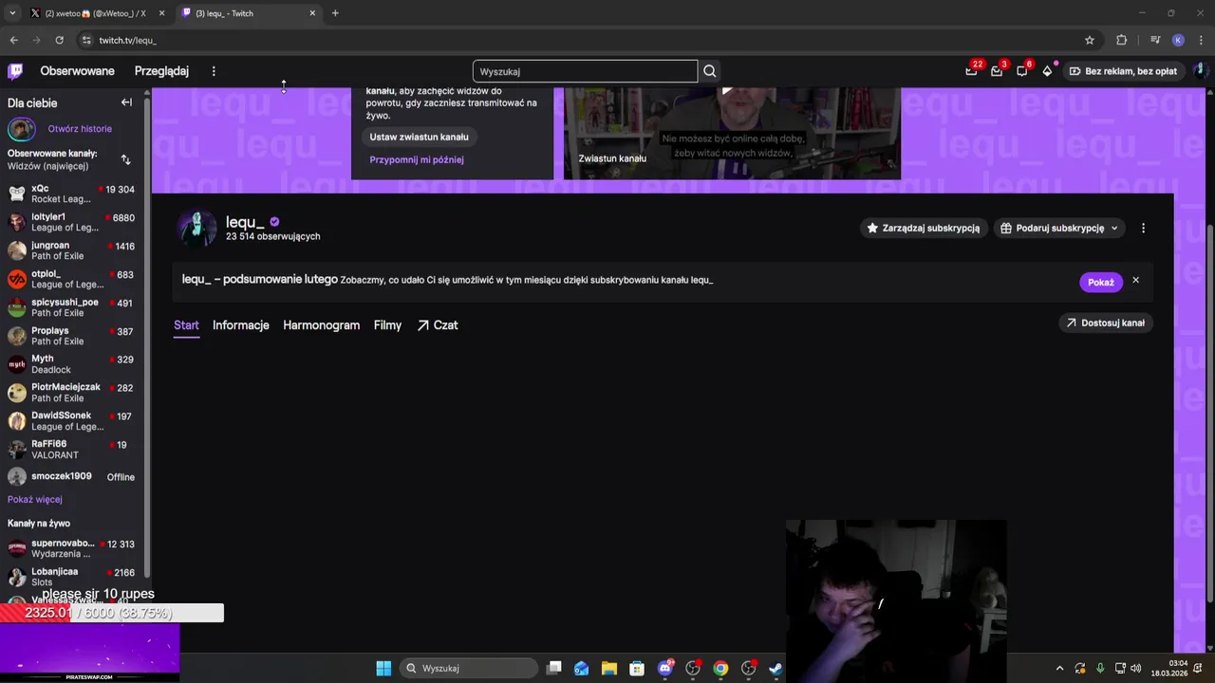Screen dimensions: 1215x683
Task: Open the taskbar volume icon
Action: coord(1136,668)
